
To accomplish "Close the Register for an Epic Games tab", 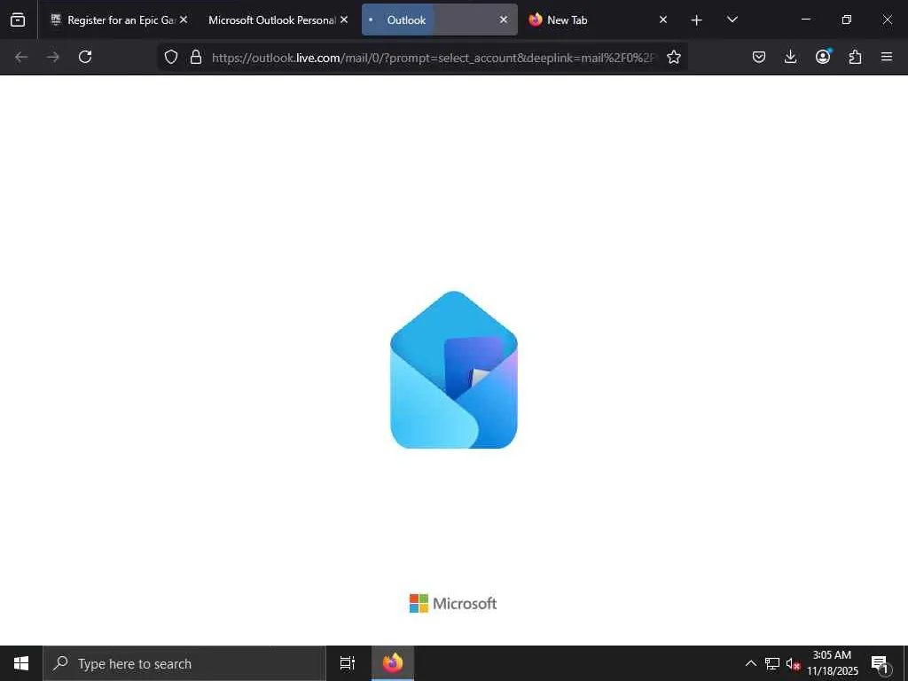I will pyautogui.click(x=184, y=20).
